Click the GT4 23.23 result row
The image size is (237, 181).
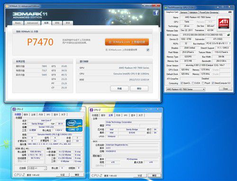click(x=59, y=79)
